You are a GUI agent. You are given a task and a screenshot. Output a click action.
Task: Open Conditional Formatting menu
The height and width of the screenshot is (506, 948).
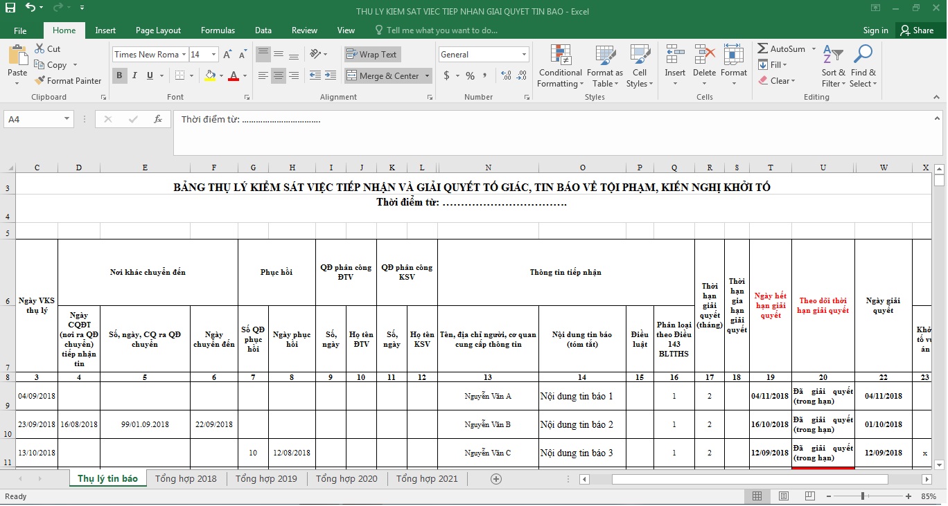point(560,66)
